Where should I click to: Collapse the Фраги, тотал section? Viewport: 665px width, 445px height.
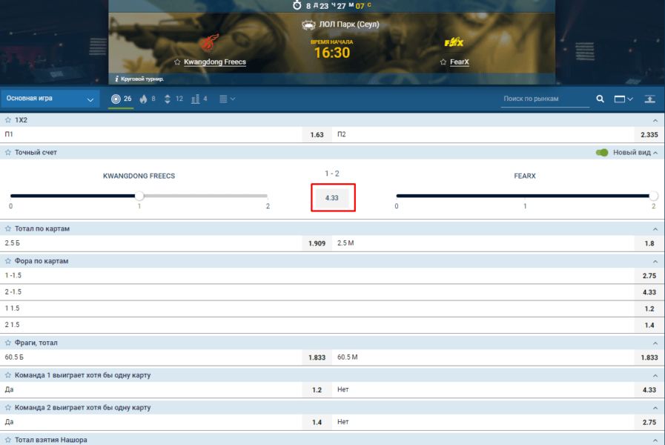pyautogui.click(x=655, y=343)
